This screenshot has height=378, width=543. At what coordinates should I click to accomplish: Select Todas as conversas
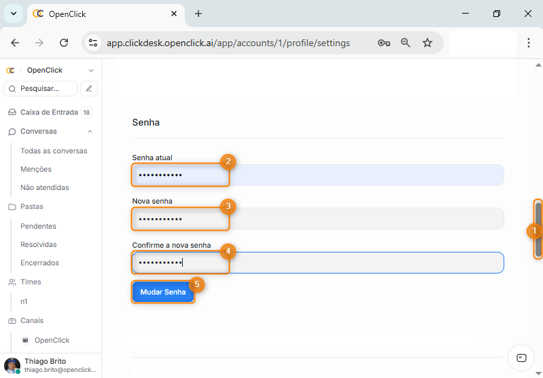[x=54, y=151]
